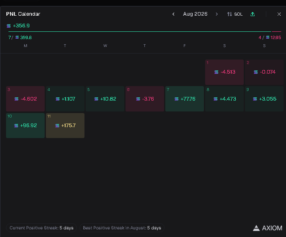Go to the previous month arrow

[173, 14]
